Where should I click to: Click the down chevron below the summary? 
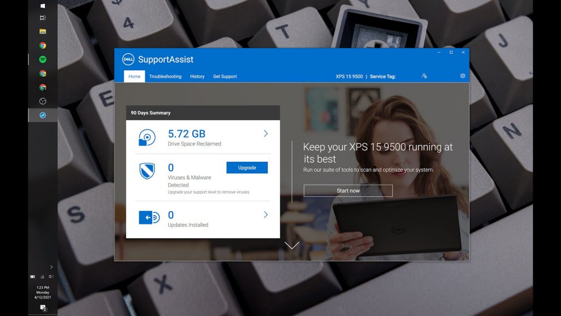pyautogui.click(x=292, y=245)
